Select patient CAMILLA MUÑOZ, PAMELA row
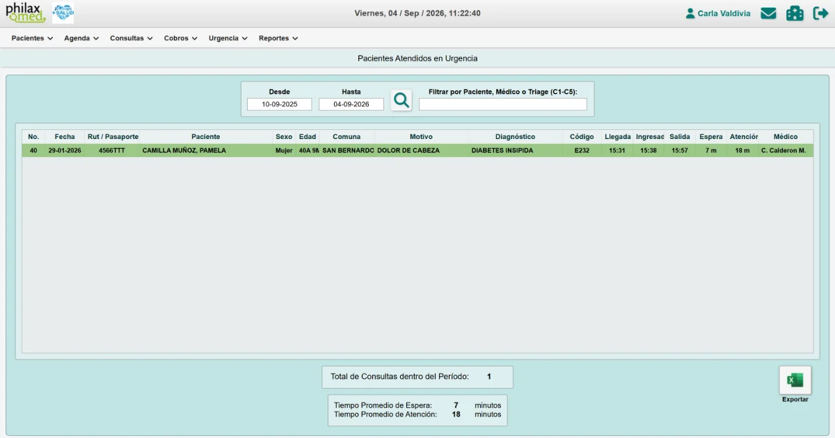835x438 pixels. [x=417, y=150]
